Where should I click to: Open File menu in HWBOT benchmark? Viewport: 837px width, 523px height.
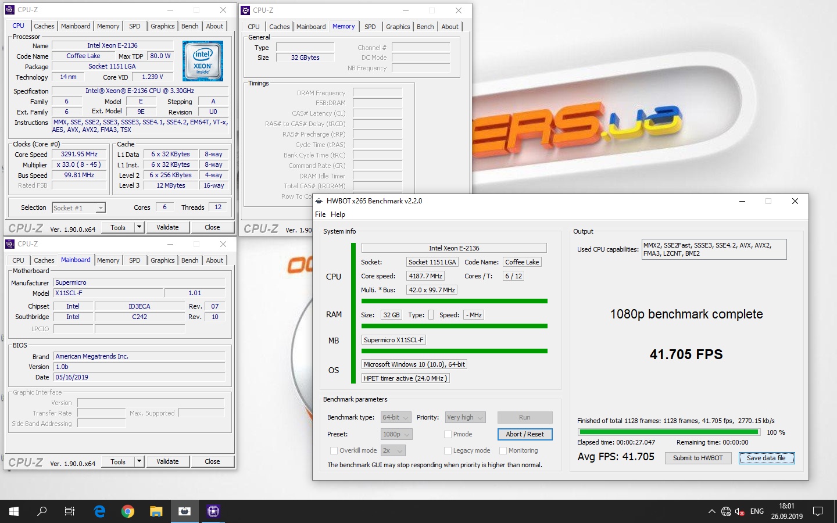(320, 214)
